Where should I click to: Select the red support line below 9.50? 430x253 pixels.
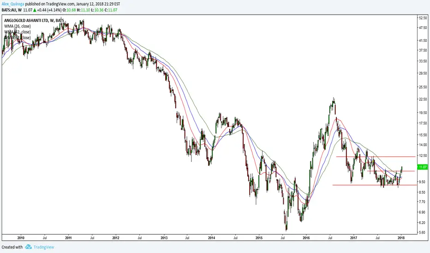click(374, 185)
